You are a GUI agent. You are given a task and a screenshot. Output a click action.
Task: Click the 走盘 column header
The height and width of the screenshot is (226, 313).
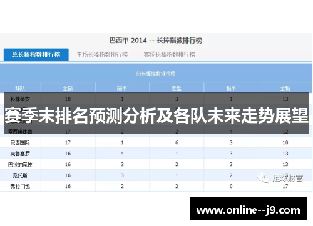pos(177,88)
